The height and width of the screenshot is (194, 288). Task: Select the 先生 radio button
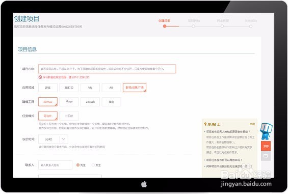pyautogui.click(x=78, y=165)
